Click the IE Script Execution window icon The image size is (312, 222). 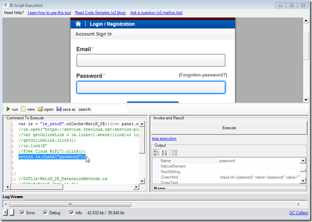point(6,5)
